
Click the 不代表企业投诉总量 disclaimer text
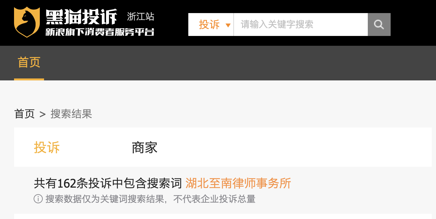pyautogui.click(x=214, y=199)
